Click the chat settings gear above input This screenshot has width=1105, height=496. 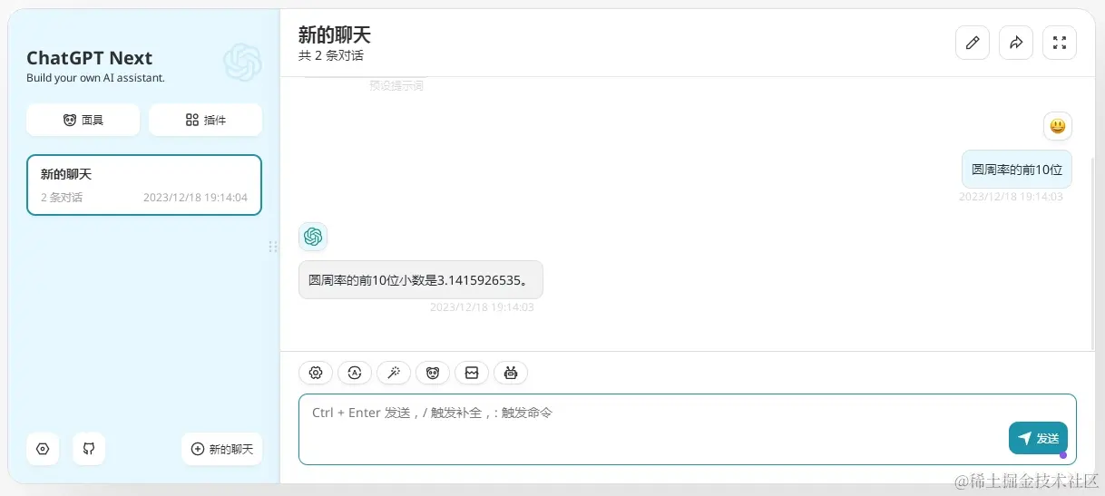point(316,373)
